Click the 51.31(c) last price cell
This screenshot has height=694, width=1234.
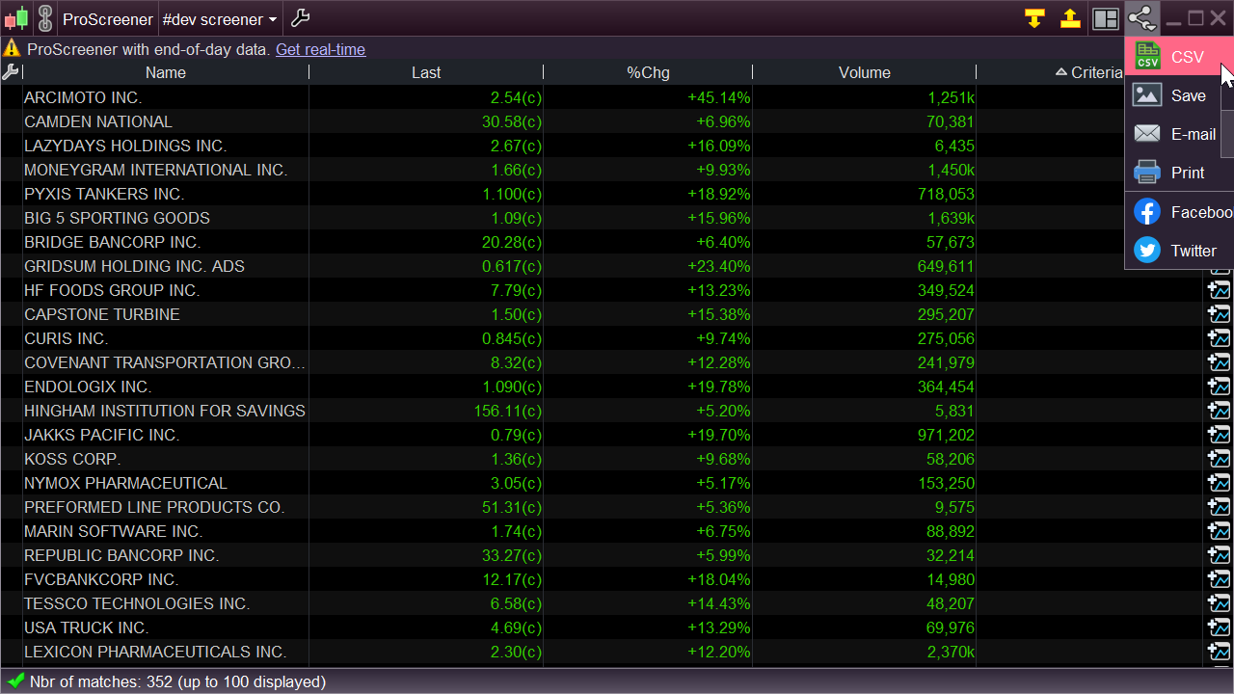point(512,507)
